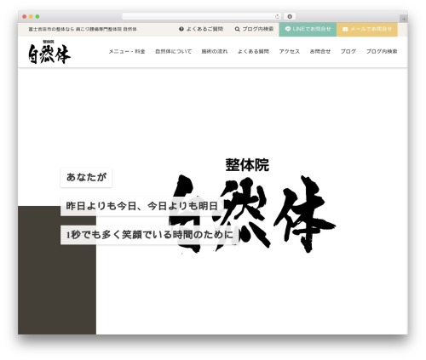Open the アクセス nav item
426x360 pixels.
click(x=289, y=52)
